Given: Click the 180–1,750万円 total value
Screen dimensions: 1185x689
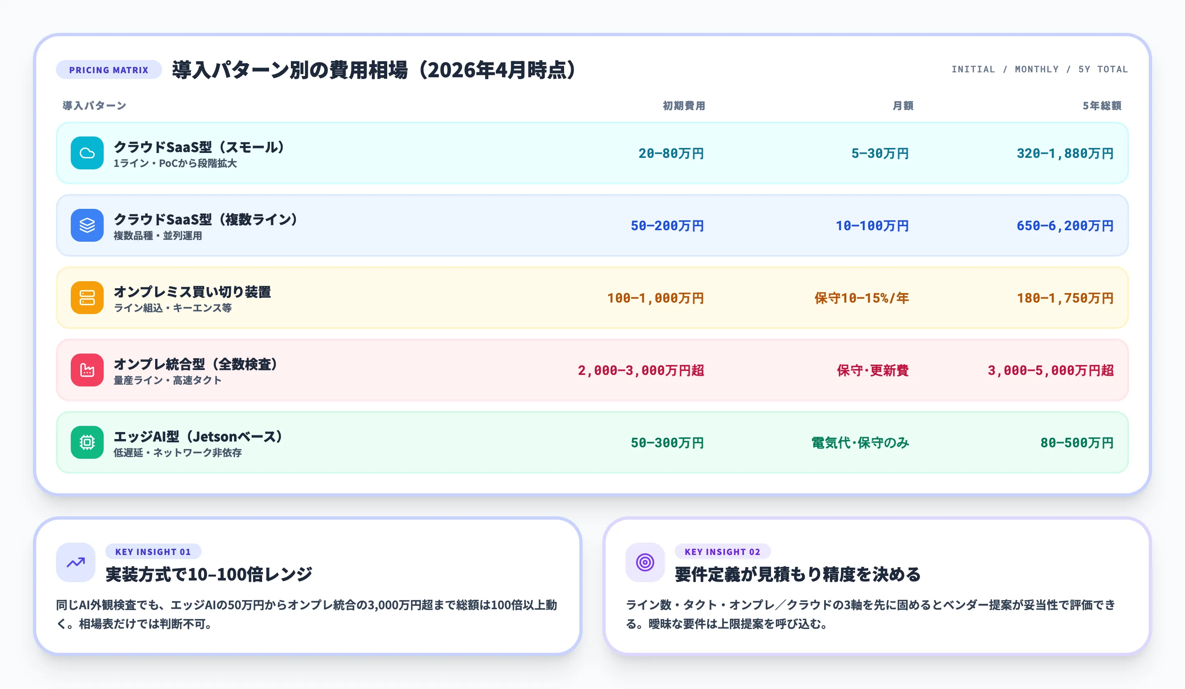Looking at the screenshot, I should (1065, 298).
